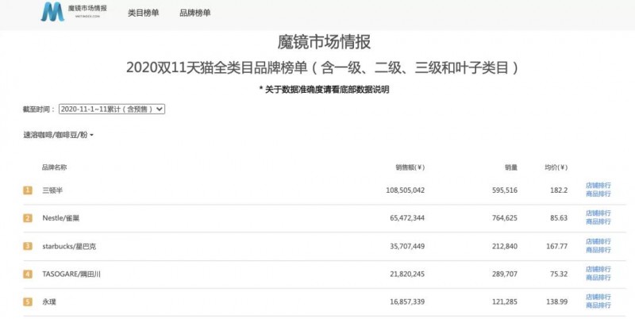Click the rank 2 badge icon
This screenshot has height=319, width=635.
[28, 218]
